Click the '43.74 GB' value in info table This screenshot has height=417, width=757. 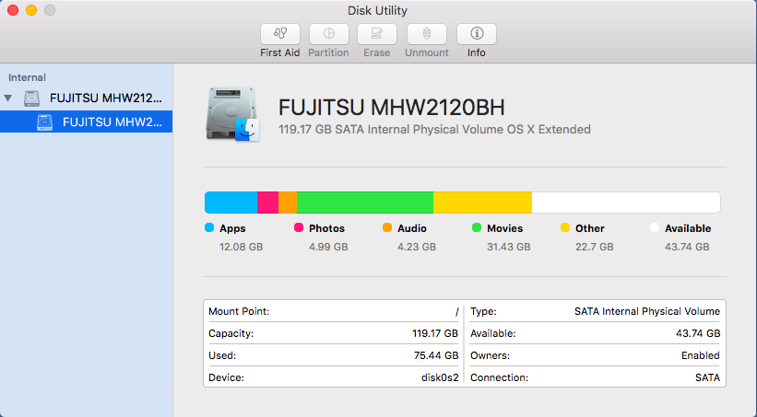coord(698,333)
